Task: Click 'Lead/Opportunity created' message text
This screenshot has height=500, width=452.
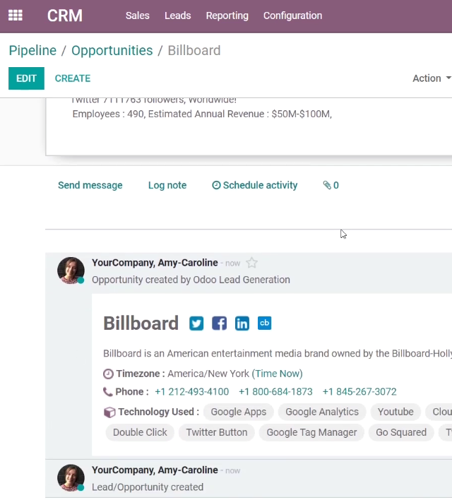Action: (x=148, y=487)
